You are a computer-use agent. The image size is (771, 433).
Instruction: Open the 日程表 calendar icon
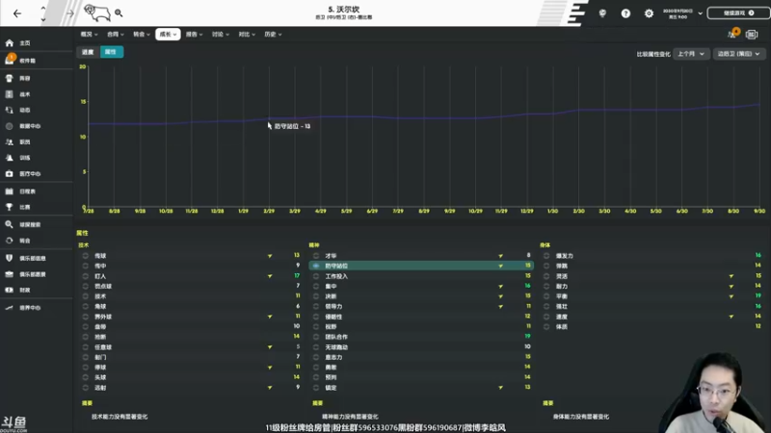[10, 191]
